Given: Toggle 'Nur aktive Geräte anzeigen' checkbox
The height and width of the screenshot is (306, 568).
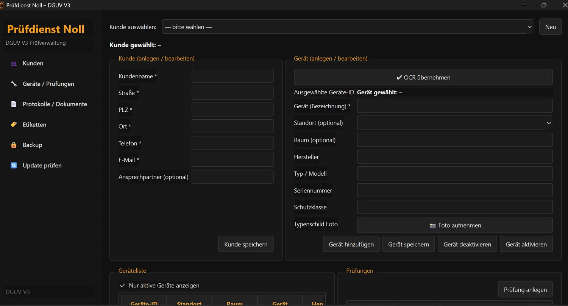Looking at the screenshot, I should [x=122, y=286].
